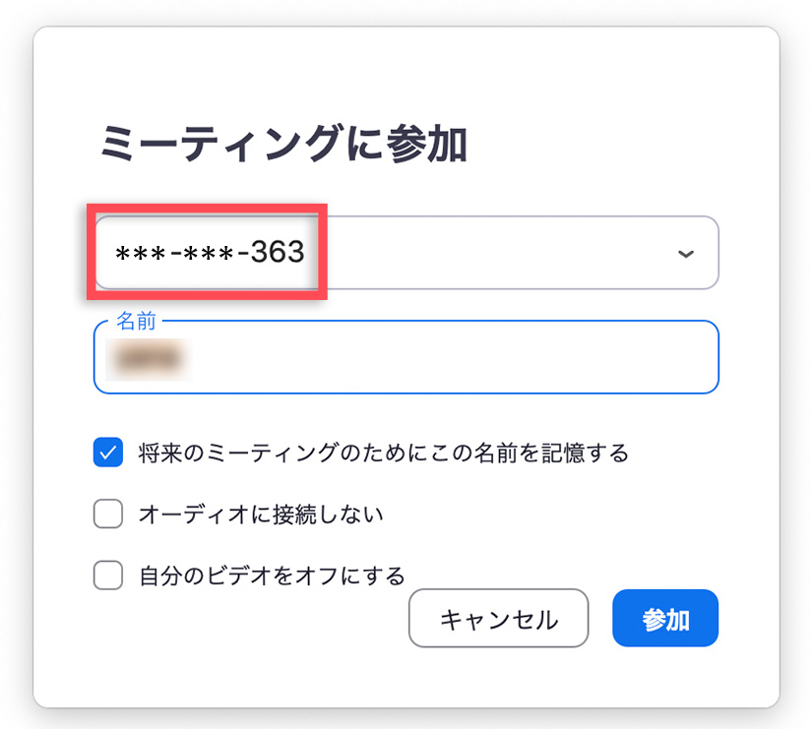Click empty space right of the blurred name
The height and width of the screenshot is (729, 811).
click(453, 359)
